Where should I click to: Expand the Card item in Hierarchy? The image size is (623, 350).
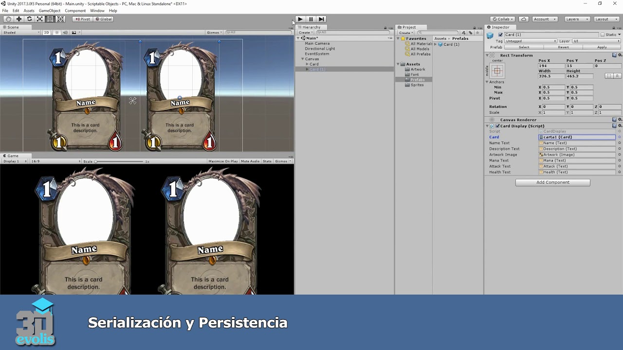(307, 64)
